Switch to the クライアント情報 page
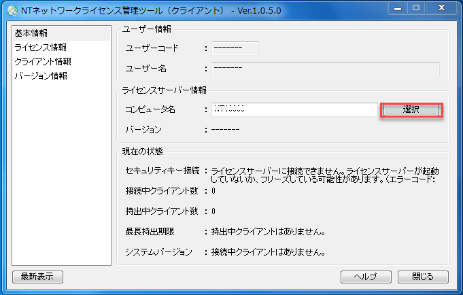 43,61
